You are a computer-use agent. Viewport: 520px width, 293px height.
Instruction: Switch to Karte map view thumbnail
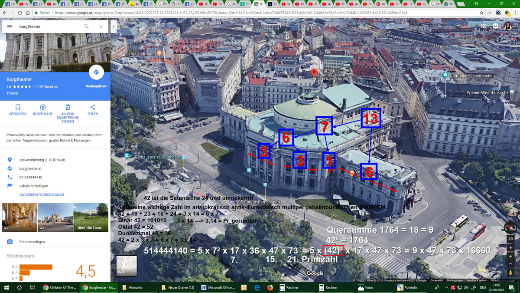click(127, 266)
